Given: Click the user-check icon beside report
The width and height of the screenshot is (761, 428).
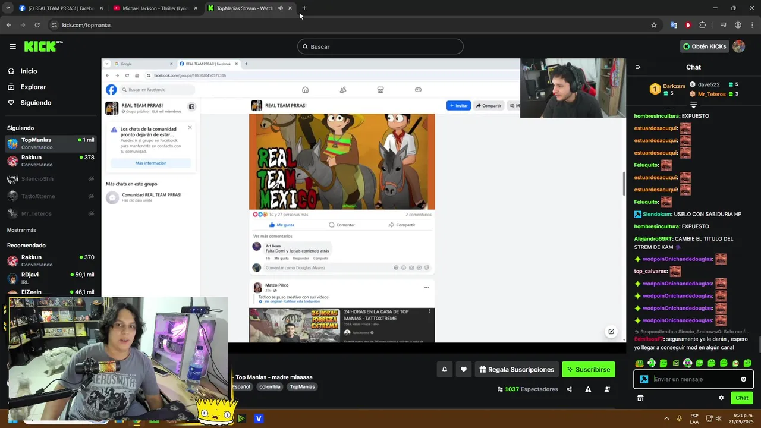Looking at the screenshot, I should coord(607,389).
